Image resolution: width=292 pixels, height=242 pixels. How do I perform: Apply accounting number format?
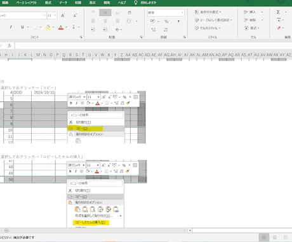coord(152,21)
